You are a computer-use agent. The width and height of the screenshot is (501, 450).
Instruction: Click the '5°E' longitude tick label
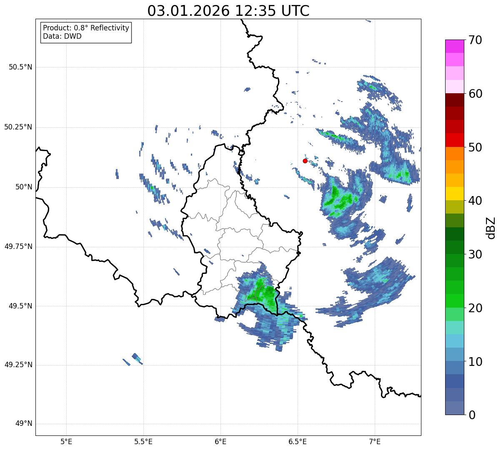tap(66, 441)
